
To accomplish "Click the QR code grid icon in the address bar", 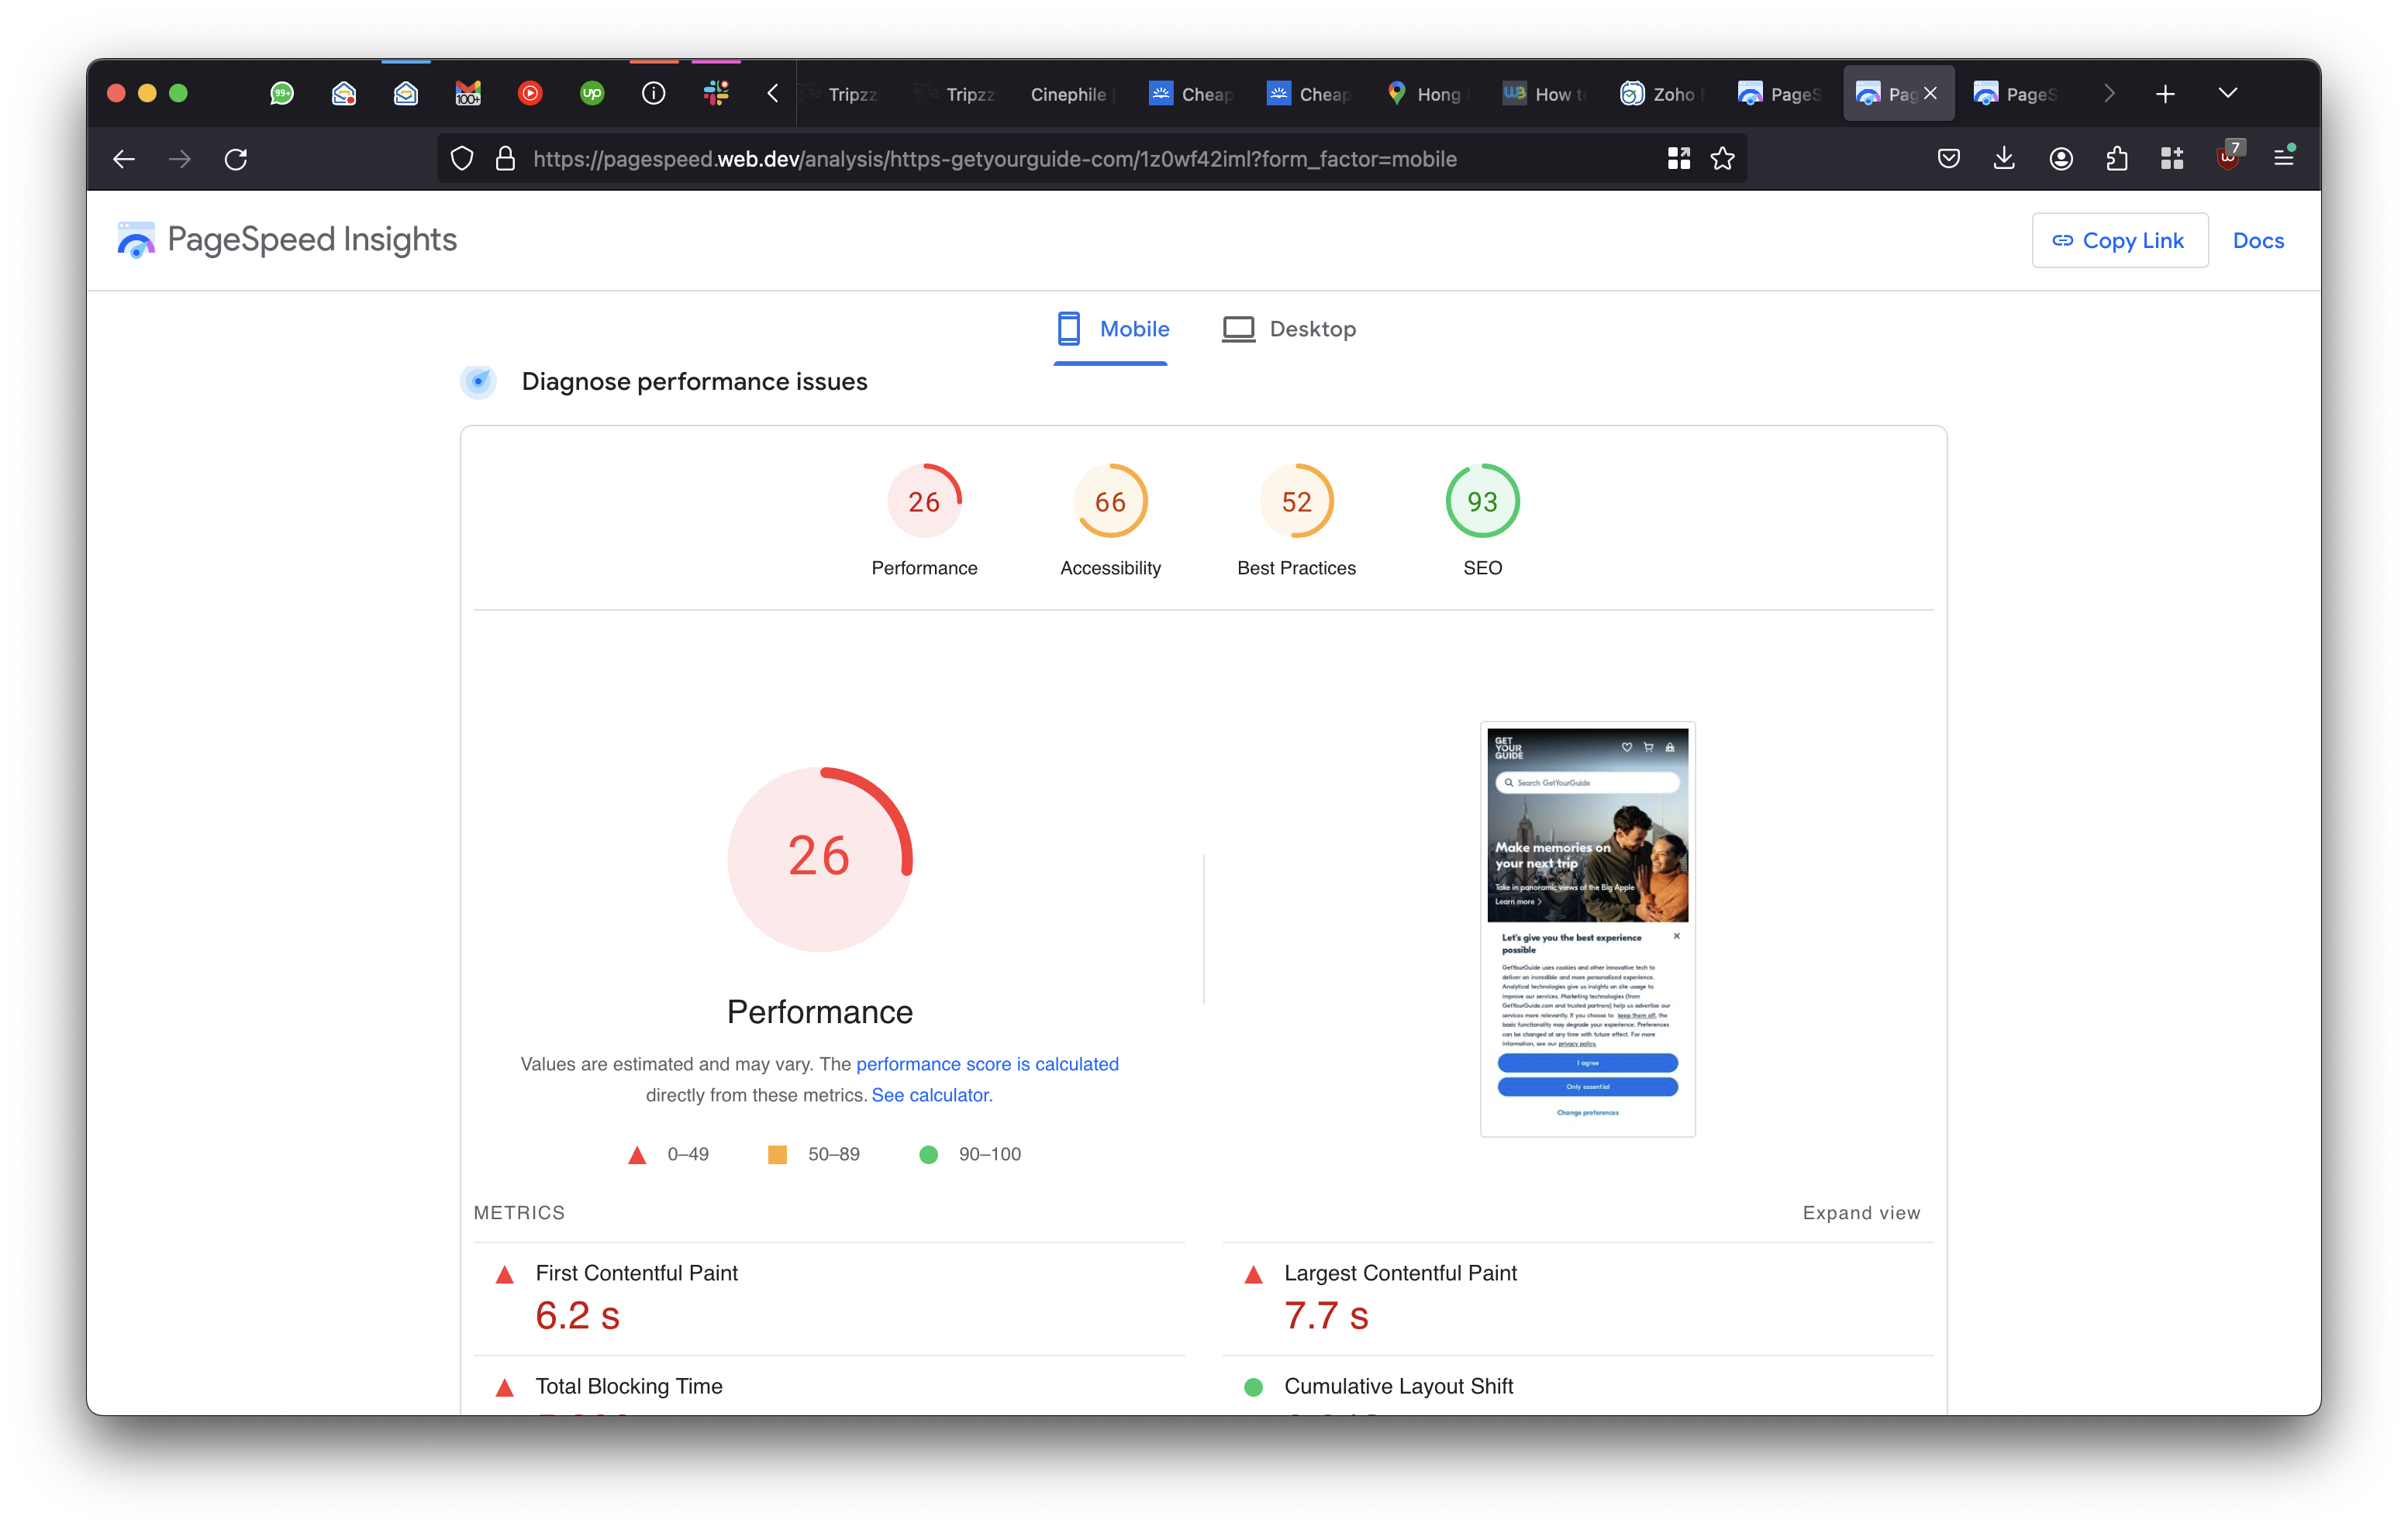I will tap(1678, 159).
